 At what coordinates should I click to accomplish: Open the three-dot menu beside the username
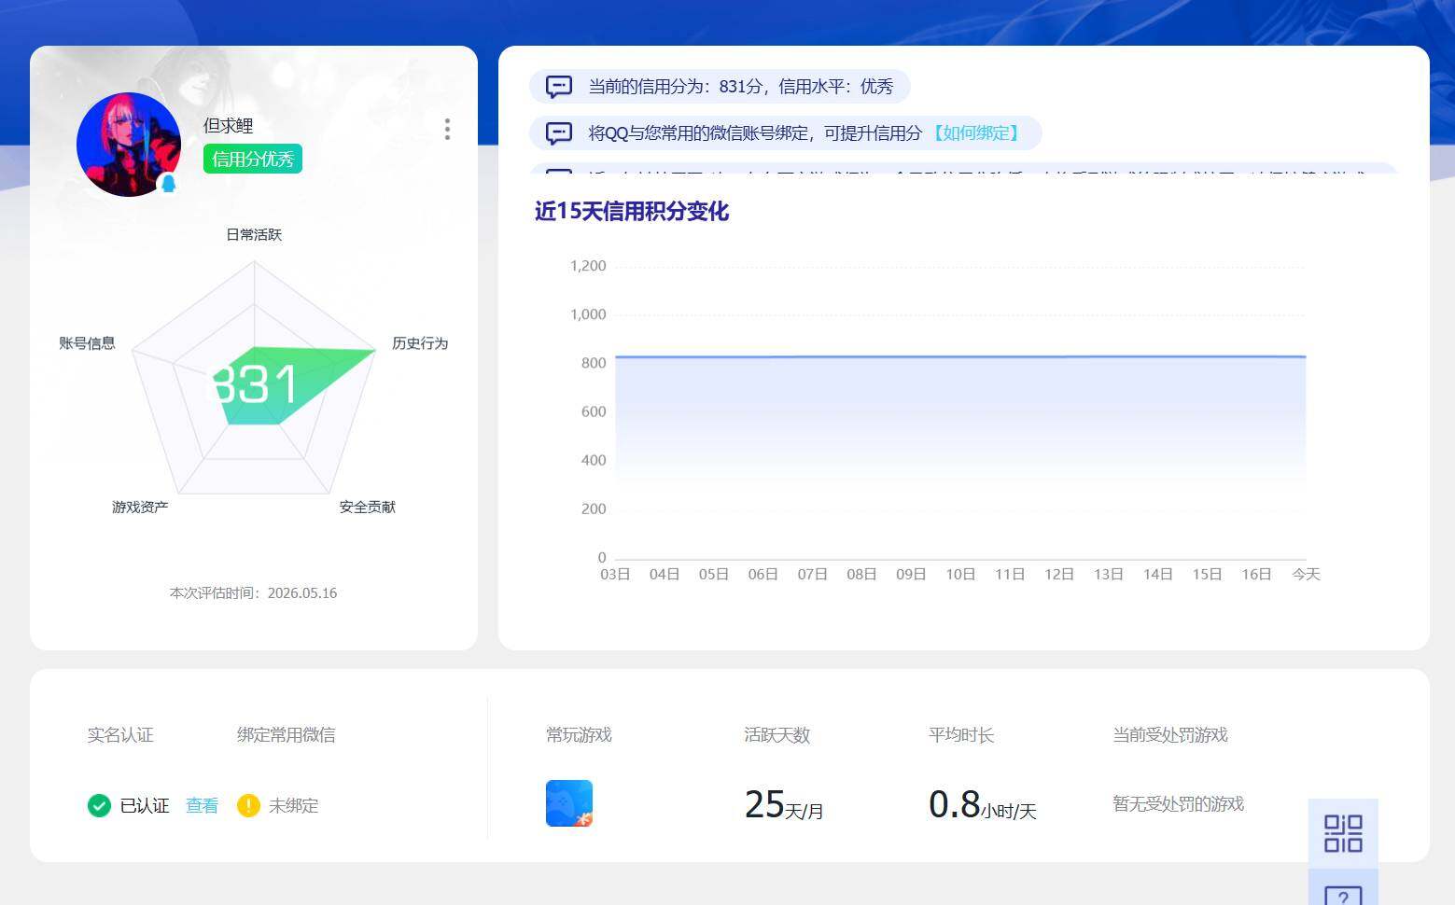click(448, 129)
